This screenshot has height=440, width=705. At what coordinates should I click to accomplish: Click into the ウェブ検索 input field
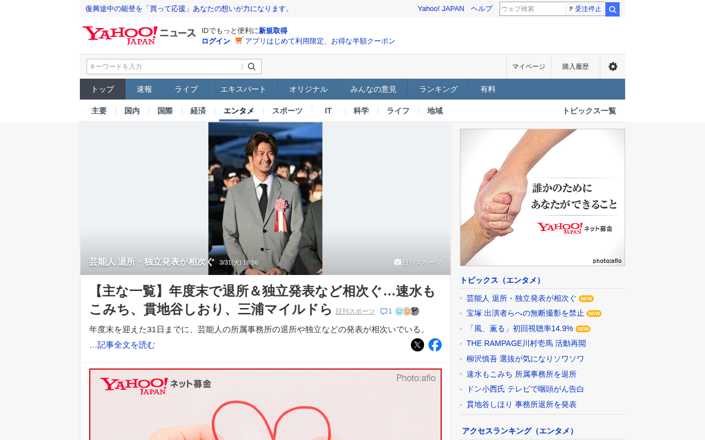[x=533, y=9]
